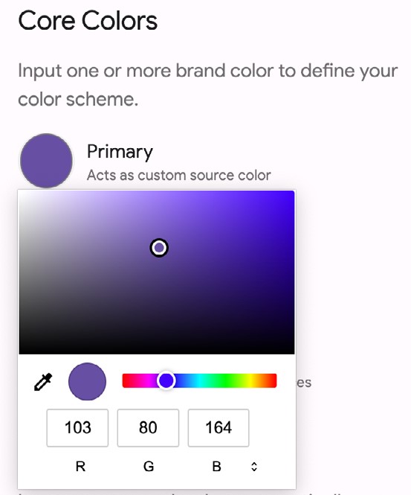Screen dimensions: 411x495
Task: Set hue to green on the hue bar
Action: (225, 380)
